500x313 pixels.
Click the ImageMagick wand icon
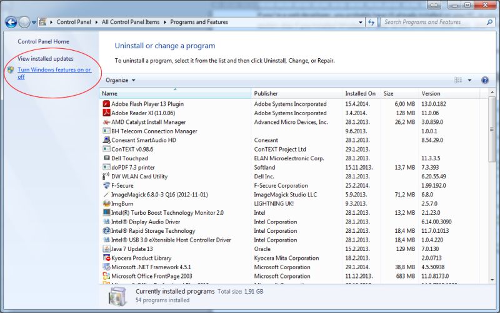tap(106, 195)
